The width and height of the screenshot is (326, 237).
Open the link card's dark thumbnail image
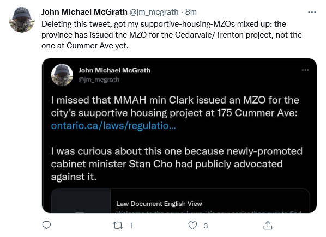(x=81, y=200)
